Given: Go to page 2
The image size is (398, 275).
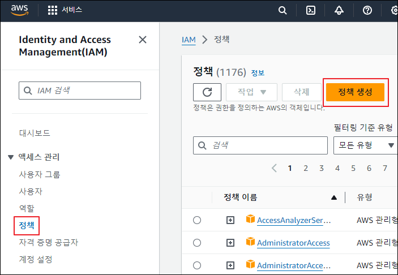Looking at the screenshot, I should coord(306,168).
